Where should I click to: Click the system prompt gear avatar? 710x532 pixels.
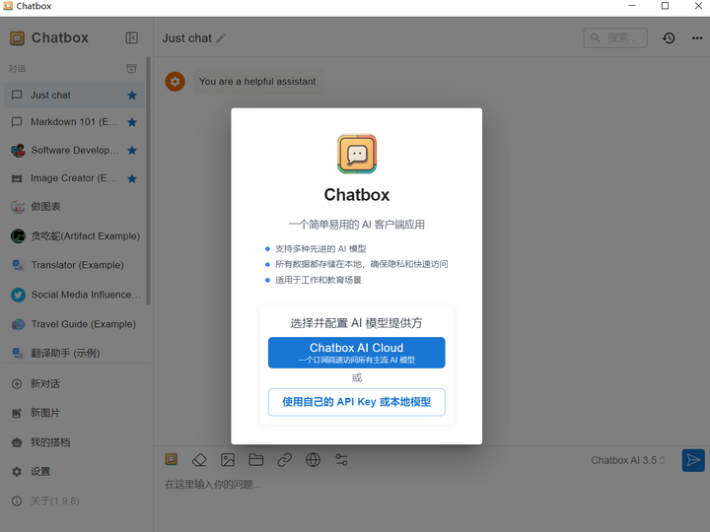click(175, 82)
